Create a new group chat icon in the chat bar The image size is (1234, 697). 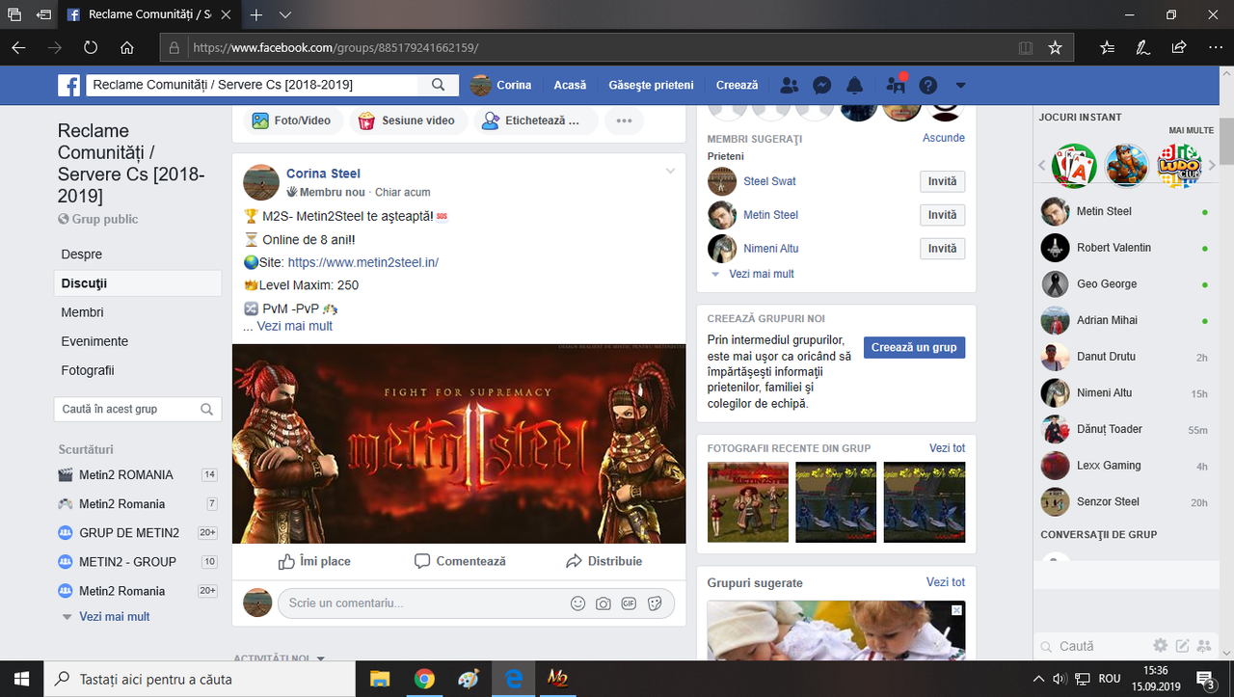(x=1203, y=646)
